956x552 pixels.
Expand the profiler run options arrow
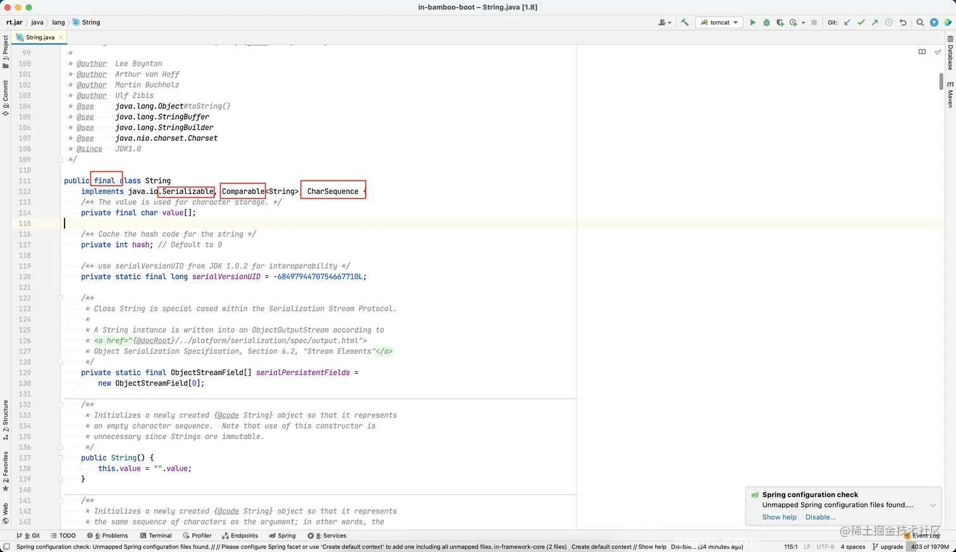[x=803, y=23]
